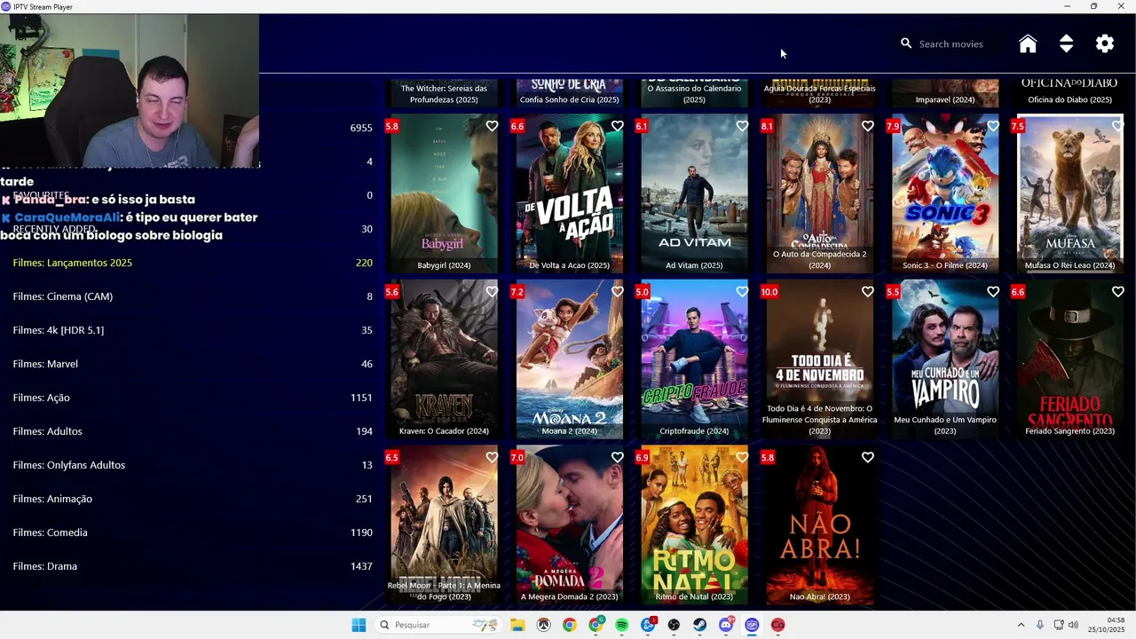Favorite Criptofraude with heart icon

pyautogui.click(x=742, y=292)
